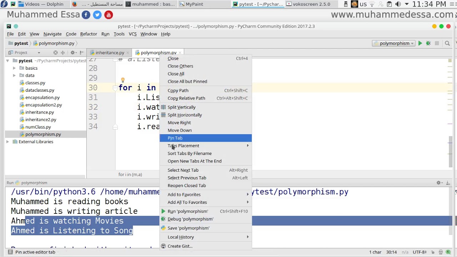Open Run panel gear settings
This screenshot has height=257, width=457.
pyautogui.click(x=439, y=183)
